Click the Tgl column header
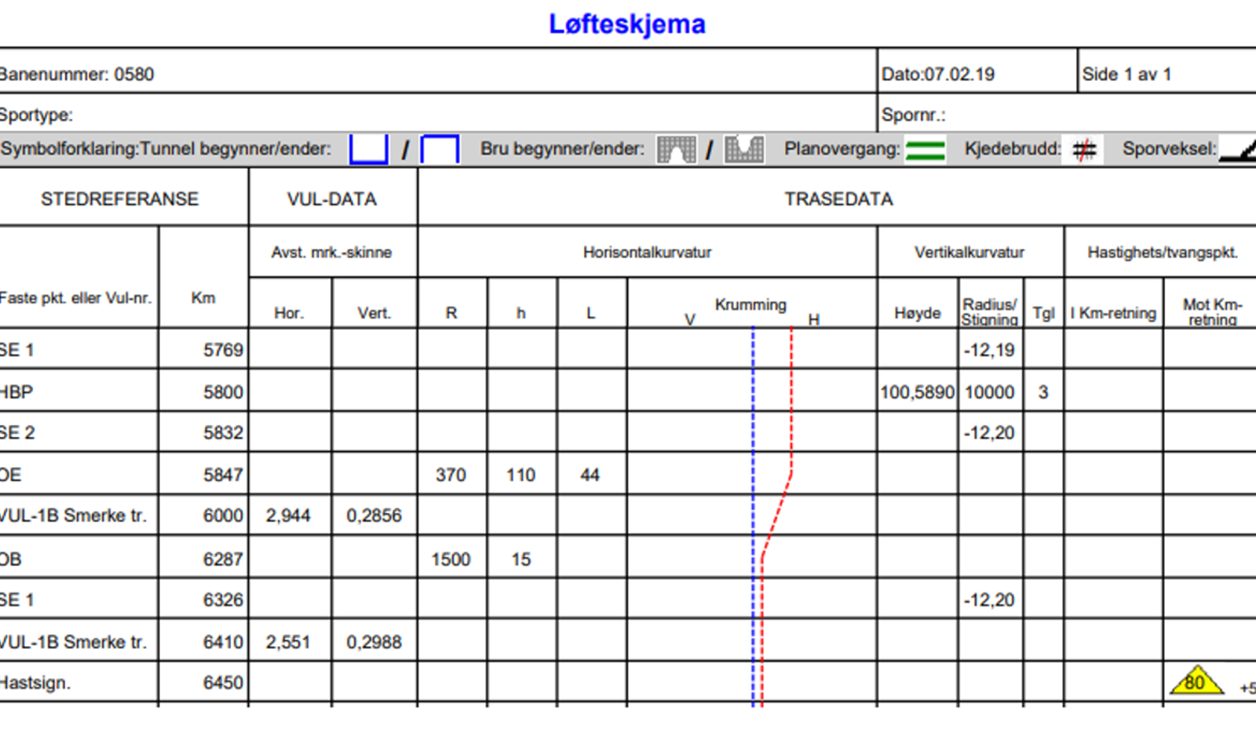1256x743 pixels. [x=1043, y=313]
